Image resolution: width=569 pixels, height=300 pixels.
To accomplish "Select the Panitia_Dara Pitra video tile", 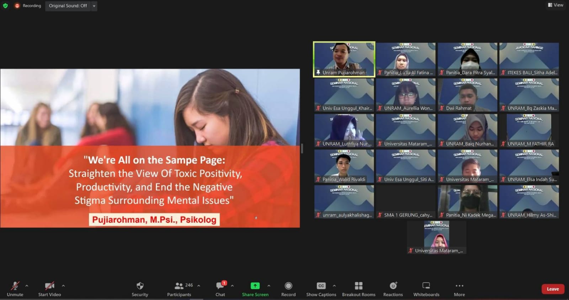I will 467,59.
